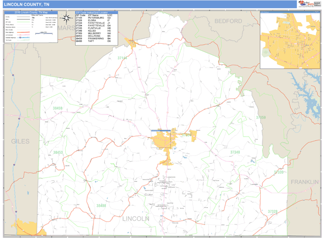Screen dimensions: 324x238
Task: Select the TAFT row in ZIP index
Action: coord(97,41)
